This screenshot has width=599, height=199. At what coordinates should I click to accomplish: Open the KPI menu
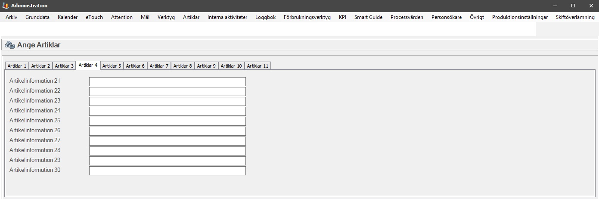tap(342, 17)
